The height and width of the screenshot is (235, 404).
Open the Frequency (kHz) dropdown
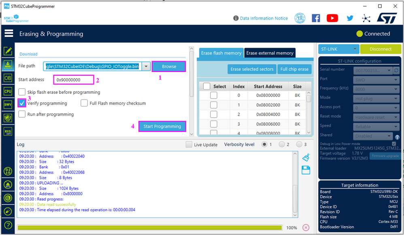[376, 89]
